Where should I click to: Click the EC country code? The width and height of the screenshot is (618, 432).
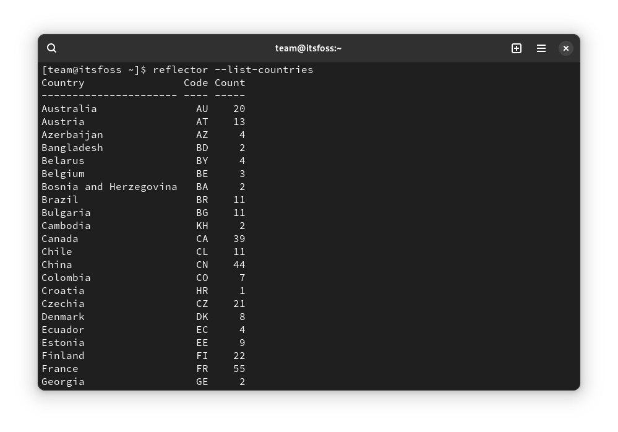tap(202, 330)
